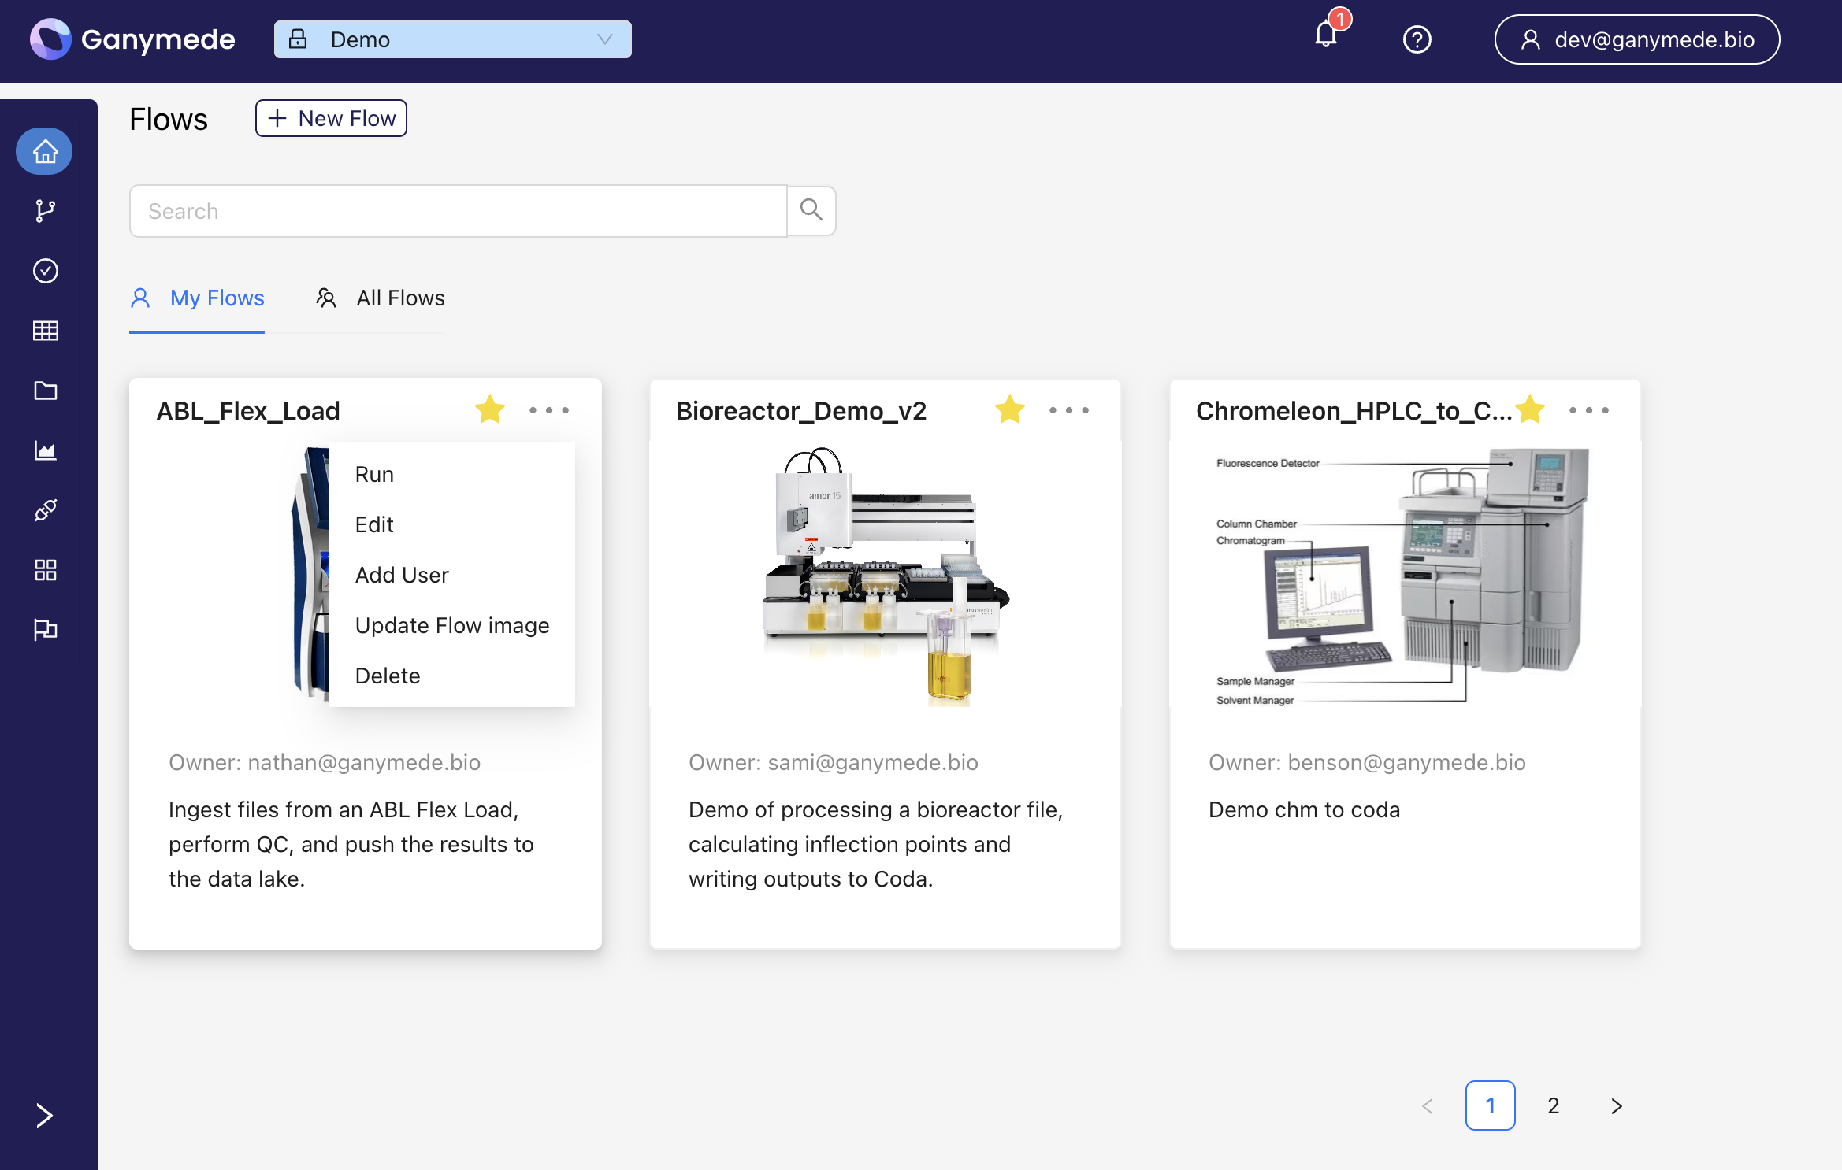The image size is (1842, 1170).
Task: Open the plug connections sidebar icon
Action: pos(45,510)
